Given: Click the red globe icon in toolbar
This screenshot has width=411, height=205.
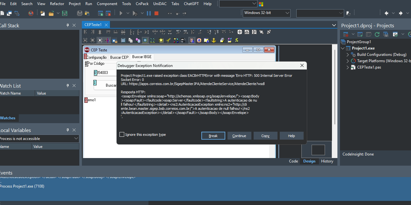Looking at the screenshot, I should pyautogui.click(x=31, y=13).
